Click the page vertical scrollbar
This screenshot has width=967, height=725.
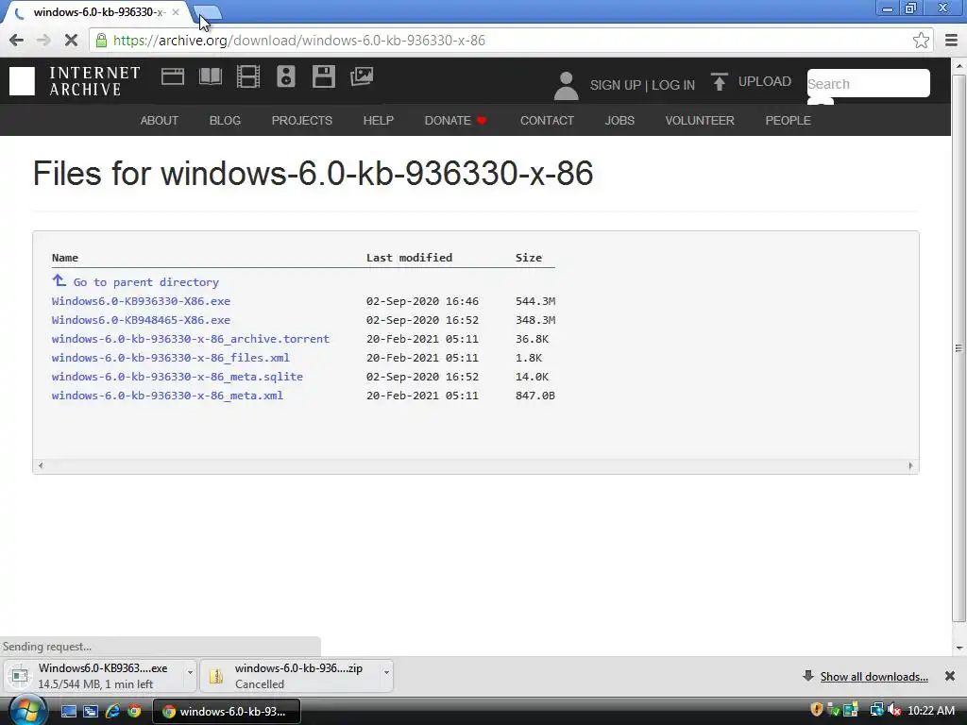coord(959,348)
